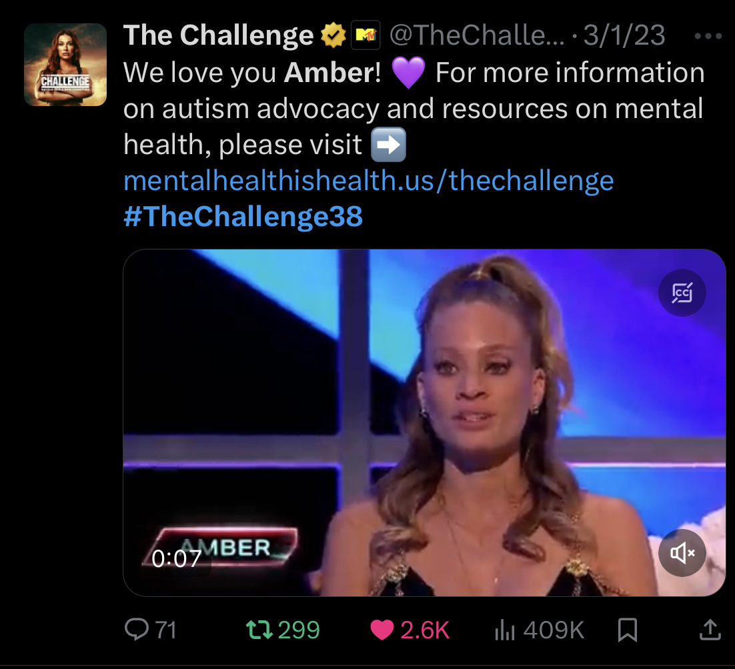The width and height of the screenshot is (735, 669).
Task: Toggle closed captions on the video
Action: click(682, 293)
